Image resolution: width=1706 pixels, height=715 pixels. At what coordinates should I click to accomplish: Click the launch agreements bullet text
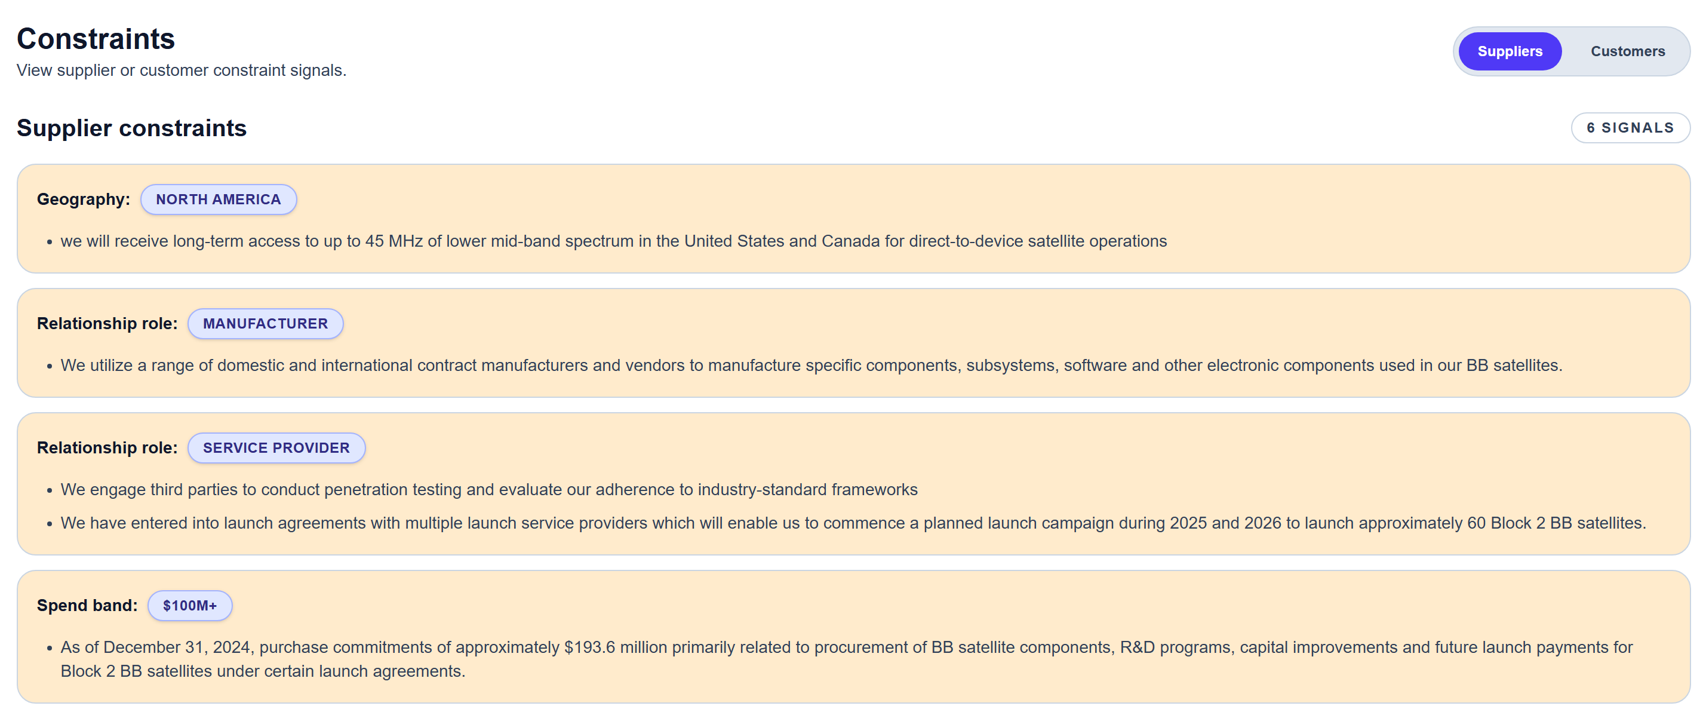coord(853,523)
